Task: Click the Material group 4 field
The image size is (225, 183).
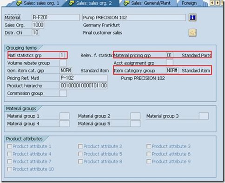Action: 65,124
